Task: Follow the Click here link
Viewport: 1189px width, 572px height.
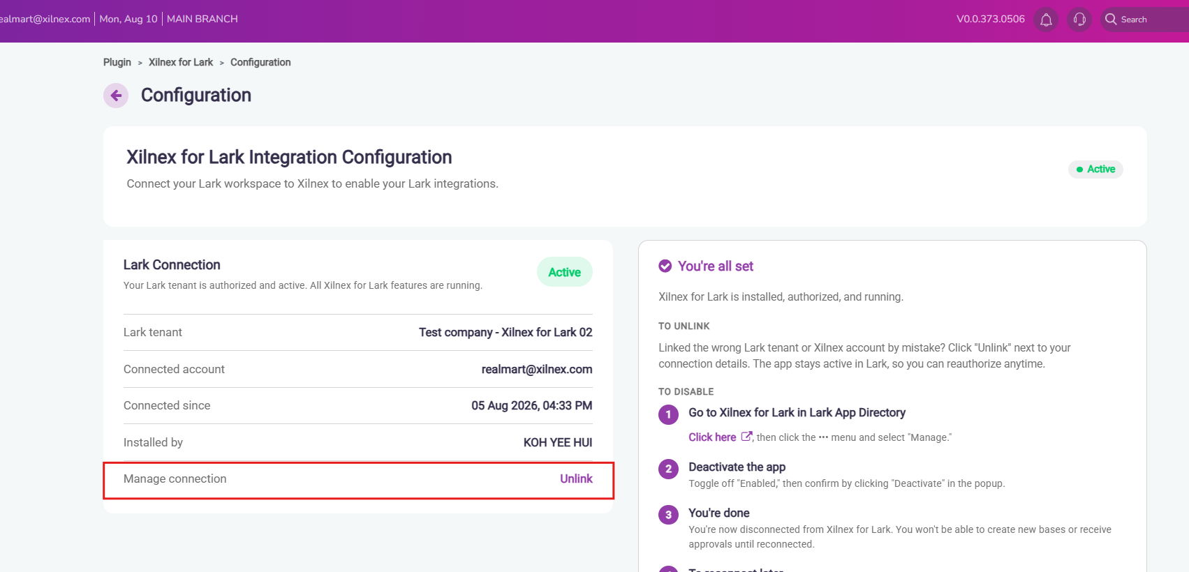Action: click(x=712, y=437)
